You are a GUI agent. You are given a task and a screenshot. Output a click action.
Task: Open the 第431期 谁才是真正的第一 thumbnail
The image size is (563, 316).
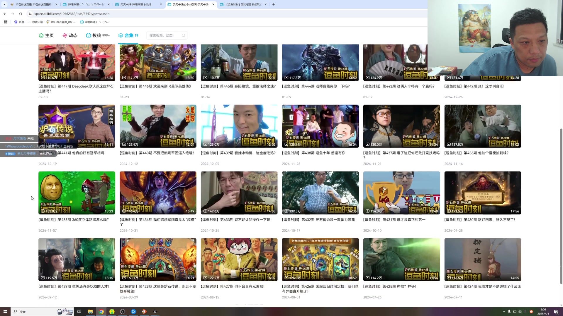402,193
